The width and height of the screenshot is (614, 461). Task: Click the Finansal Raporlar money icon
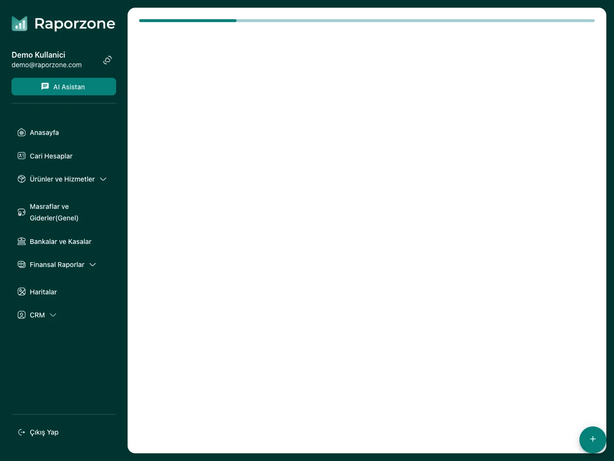22,264
